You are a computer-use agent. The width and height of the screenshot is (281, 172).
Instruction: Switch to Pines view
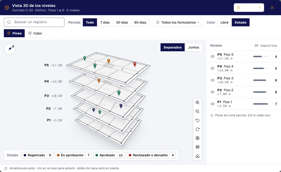(14, 33)
